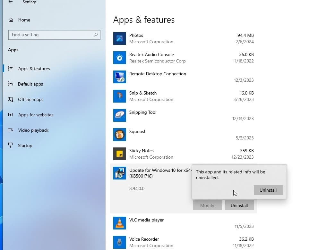
Task: Click Snipping Tool date 12/13/2023
Action: coord(243,119)
